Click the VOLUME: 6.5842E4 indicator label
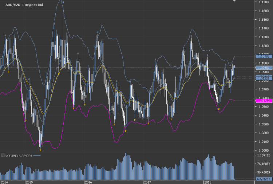The image size is (273, 184). (19, 156)
